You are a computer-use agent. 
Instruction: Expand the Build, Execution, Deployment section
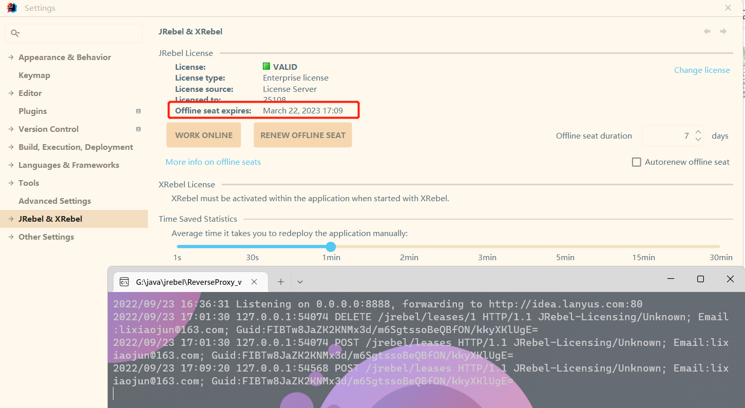[x=11, y=147]
